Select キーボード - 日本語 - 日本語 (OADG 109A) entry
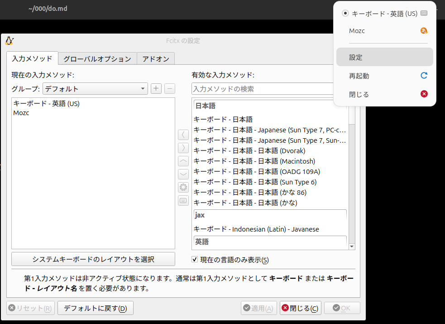This screenshot has width=445, height=324. pyautogui.click(x=270, y=171)
